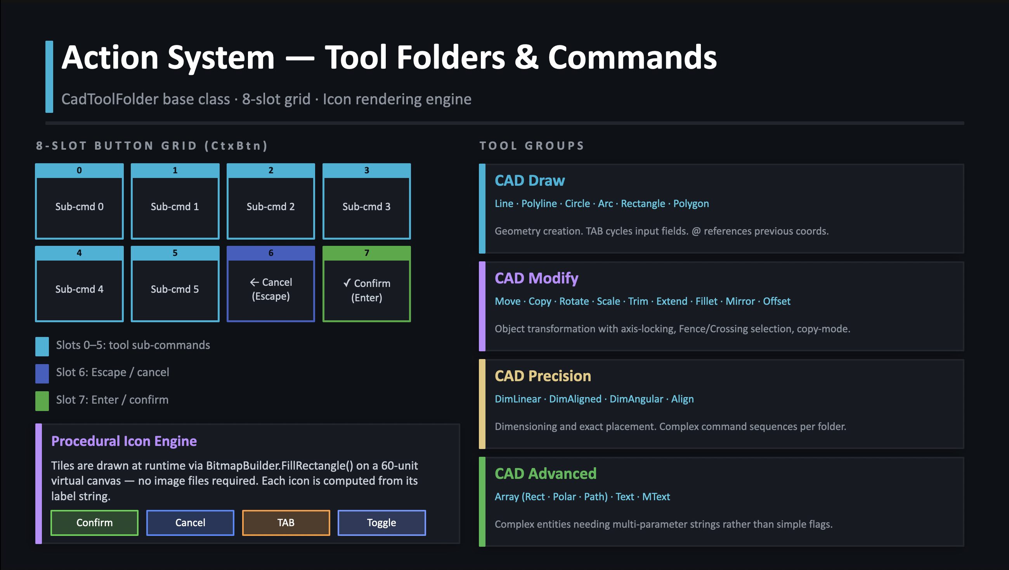Click the indigo Slot 6 legend swatch
The height and width of the screenshot is (570, 1009).
pyautogui.click(x=42, y=373)
